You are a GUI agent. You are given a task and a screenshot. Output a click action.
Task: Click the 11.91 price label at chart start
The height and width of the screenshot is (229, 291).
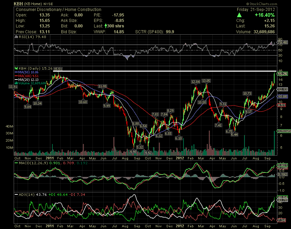[x=13, y=86]
